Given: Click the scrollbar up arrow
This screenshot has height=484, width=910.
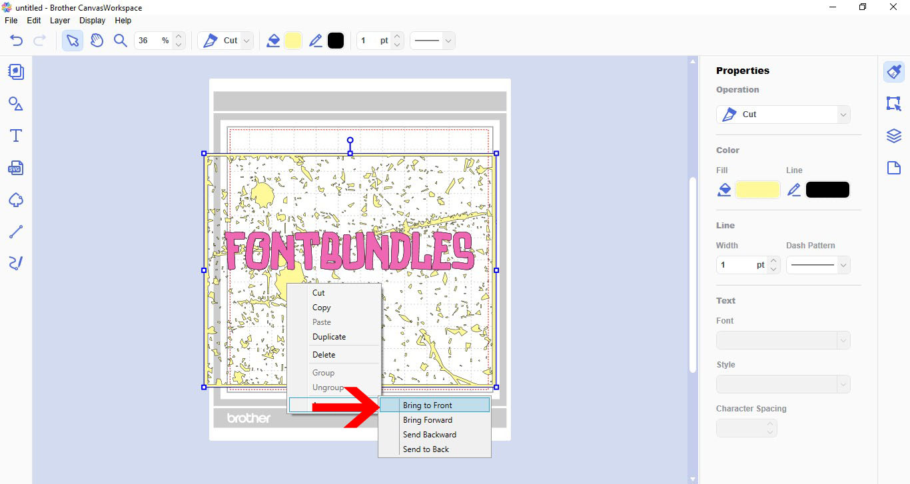Looking at the screenshot, I should tap(693, 61).
